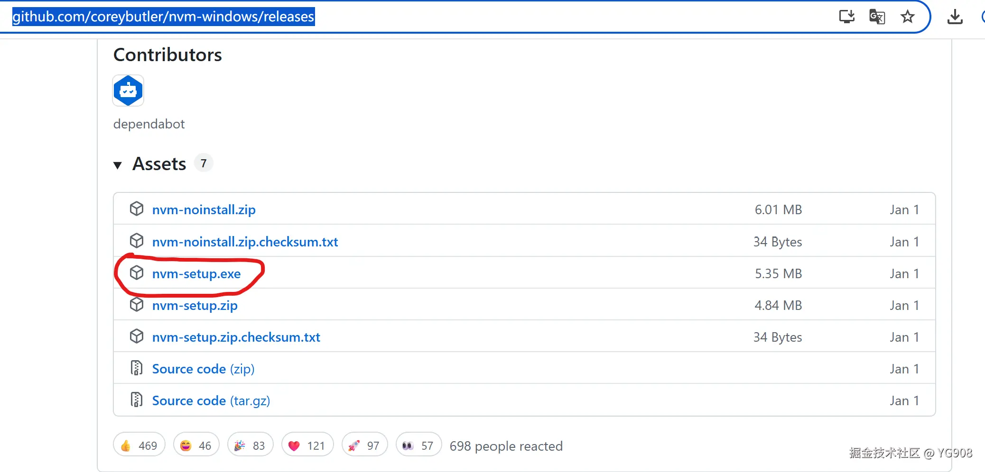Click package icon beside nvm-setup.zip
The height and width of the screenshot is (472, 985).
[137, 305]
